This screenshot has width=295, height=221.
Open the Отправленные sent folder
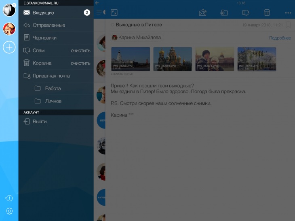coord(48,25)
